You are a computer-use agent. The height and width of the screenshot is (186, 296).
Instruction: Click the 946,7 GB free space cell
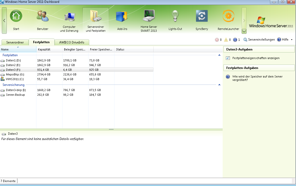tap(95, 65)
